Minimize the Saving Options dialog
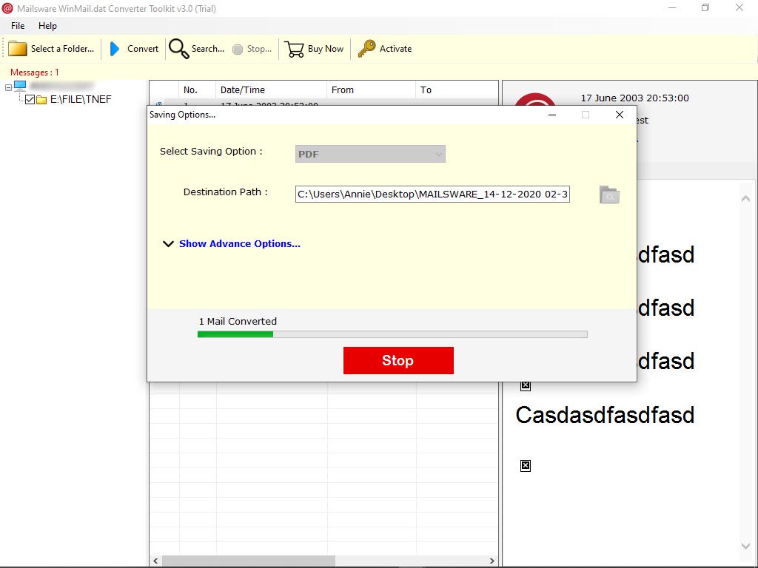This screenshot has width=758, height=568. [552, 115]
